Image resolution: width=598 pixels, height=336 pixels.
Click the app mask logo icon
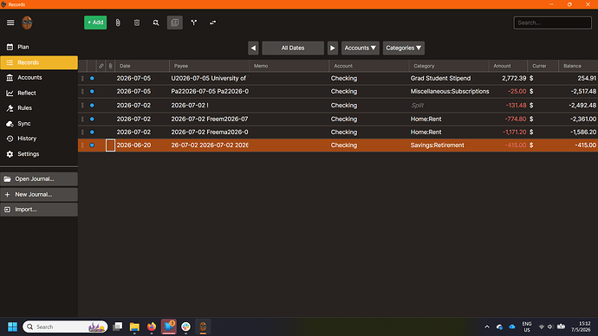(x=27, y=23)
